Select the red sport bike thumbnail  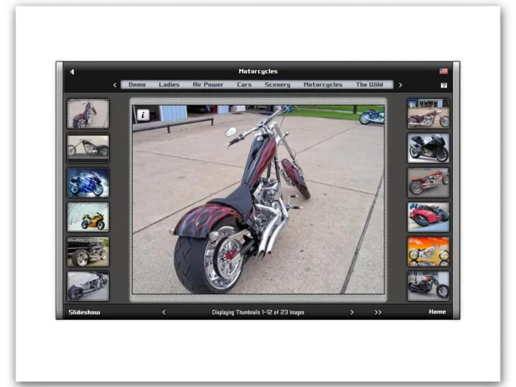[x=428, y=217]
